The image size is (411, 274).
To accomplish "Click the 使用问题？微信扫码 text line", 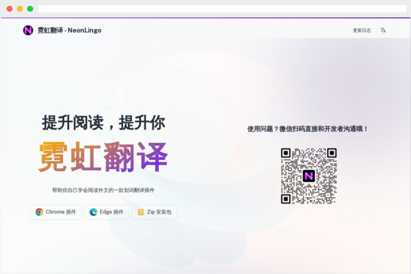I will 308,129.
